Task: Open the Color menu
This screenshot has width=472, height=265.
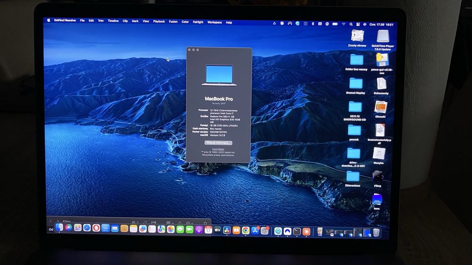Action: click(185, 22)
